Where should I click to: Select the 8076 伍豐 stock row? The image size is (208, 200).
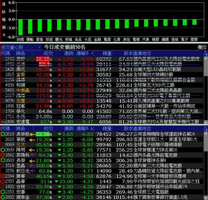point(102,101)
